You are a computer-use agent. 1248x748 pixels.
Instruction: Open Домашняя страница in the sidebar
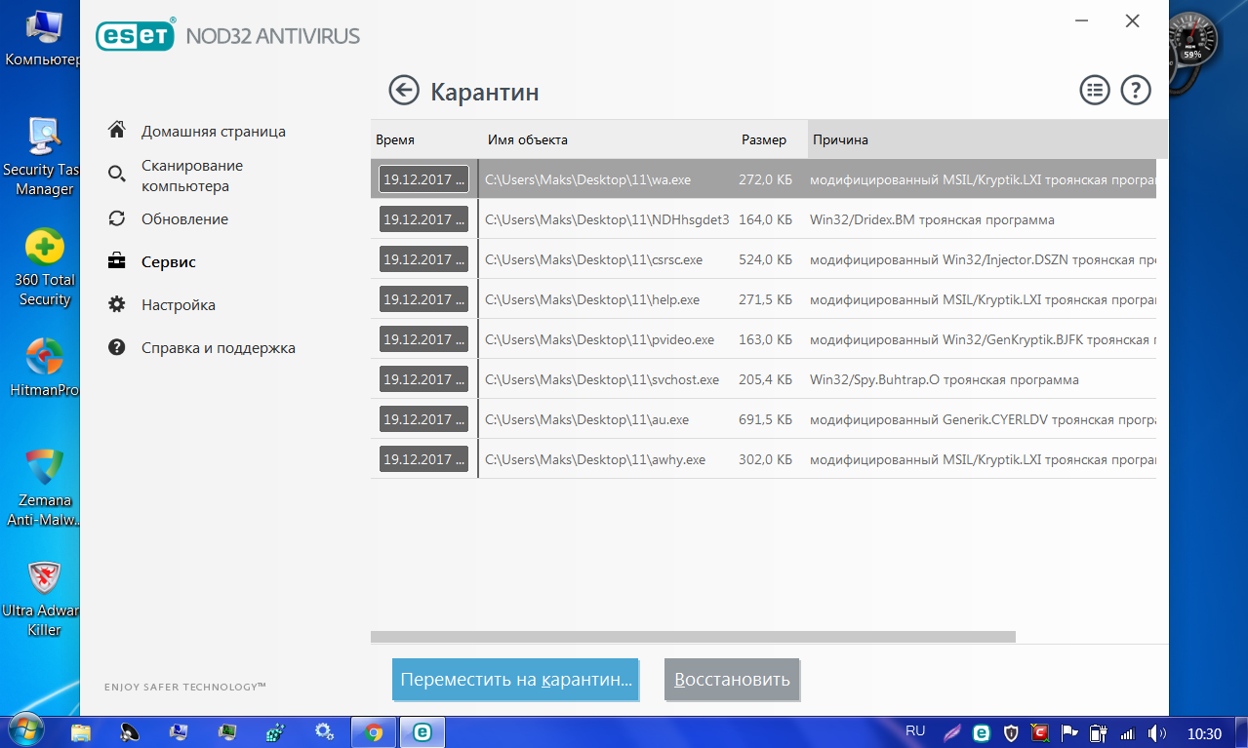coord(214,131)
